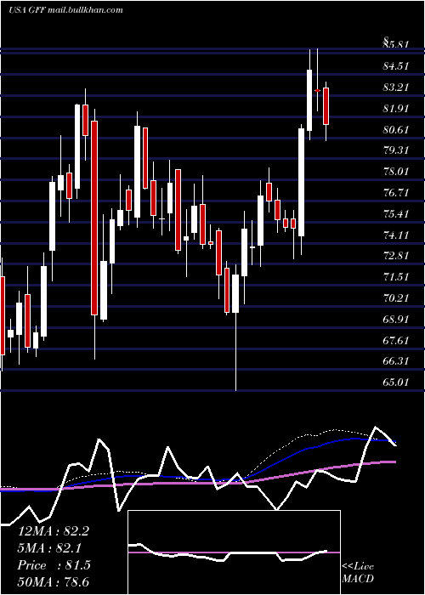The image size is (425, 595).
Task: Click the USA GFF mail.bullkhan.com header text
Action: pyautogui.click(x=65, y=10)
